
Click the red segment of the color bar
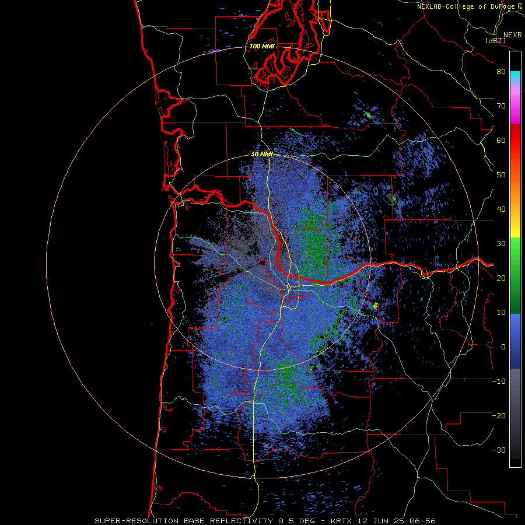point(515,141)
